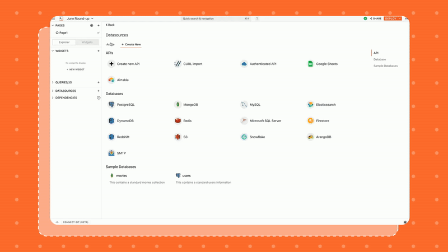
Task: Open the Firestore datasource icon
Action: click(x=310, y=121)
